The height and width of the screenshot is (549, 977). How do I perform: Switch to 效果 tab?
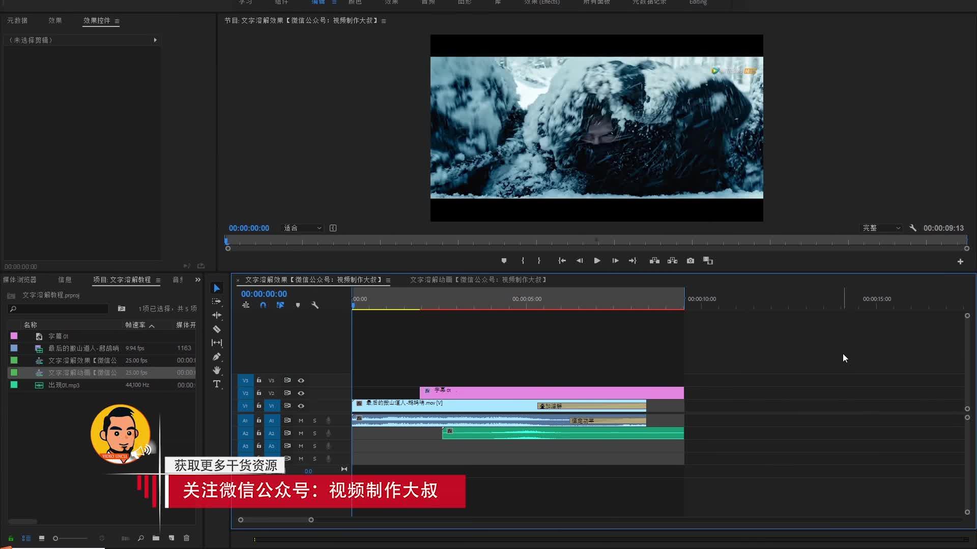coord(55,20)
